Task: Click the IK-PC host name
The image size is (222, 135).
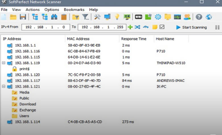Action: (161, 86)
